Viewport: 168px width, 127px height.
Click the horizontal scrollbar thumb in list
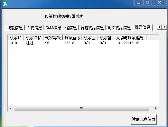[81, 108]
